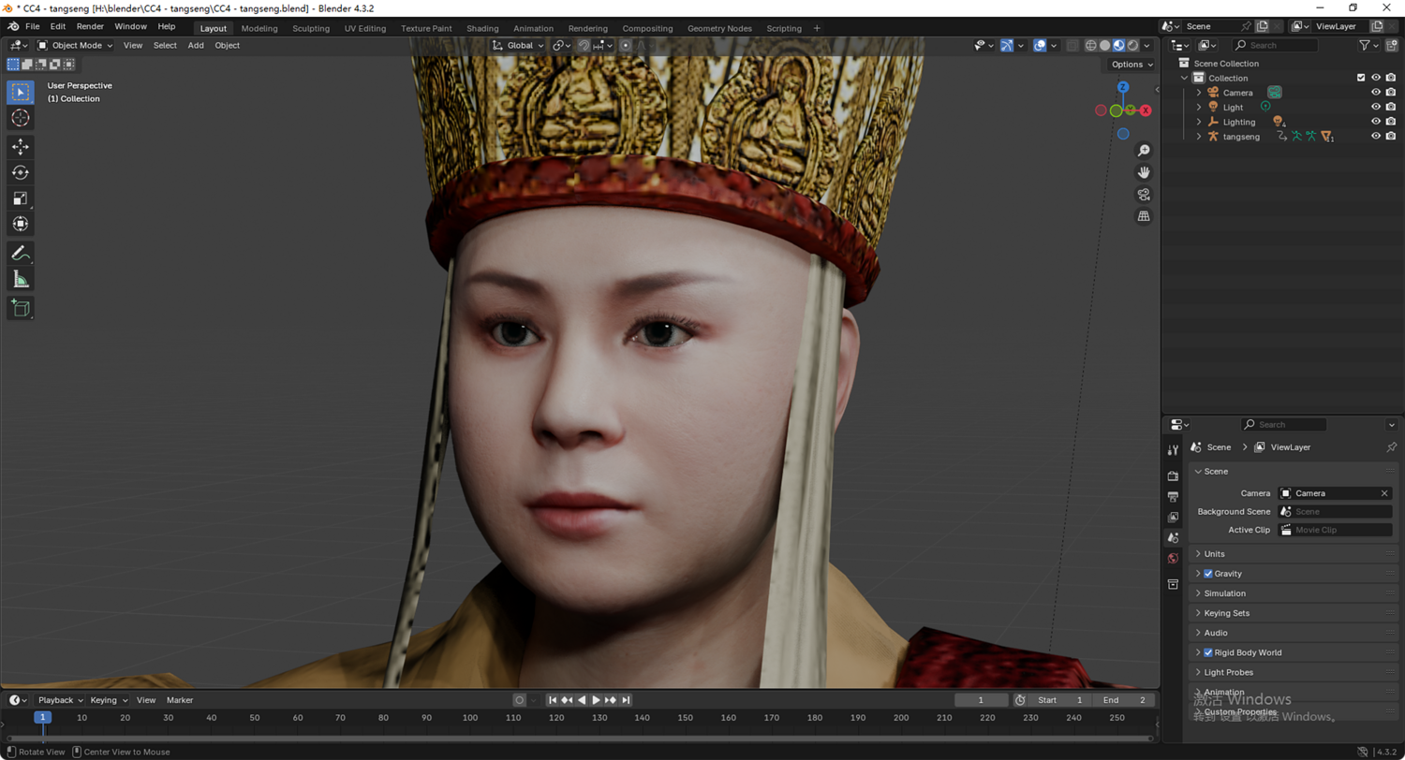Open the viewport Add menu
Image resolution: width=1405 pixels, height=760 pixels.
(x=196, y=45)
